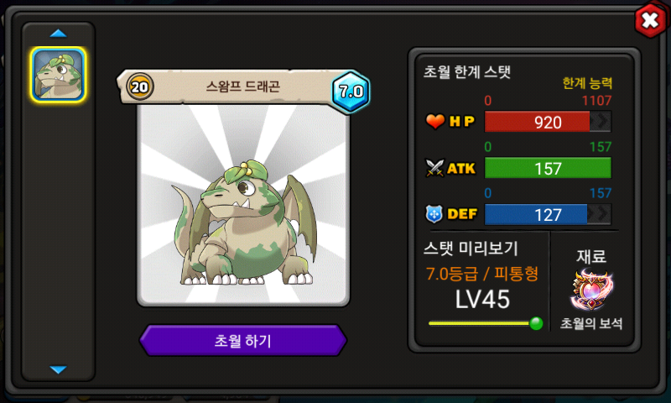671x403 pixels.
Task: Click the blue shield DEF icon
Action: tap(434, 214)
